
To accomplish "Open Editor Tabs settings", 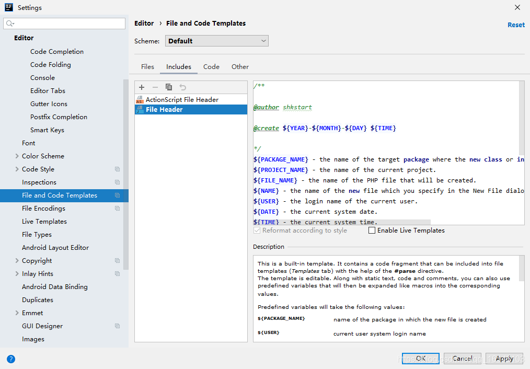I will pos(48,90).
